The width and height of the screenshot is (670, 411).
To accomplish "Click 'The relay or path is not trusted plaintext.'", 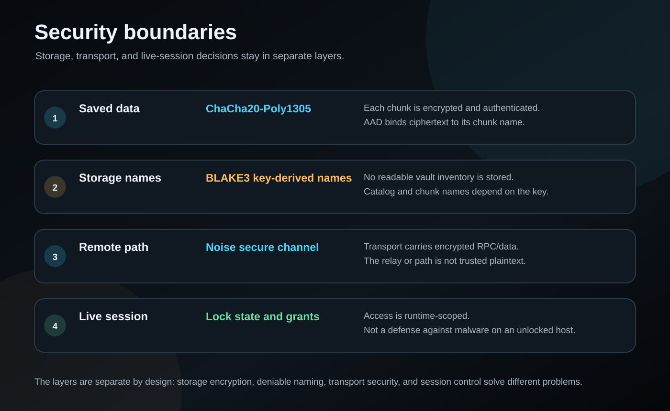I will click(x=445, y=261).
